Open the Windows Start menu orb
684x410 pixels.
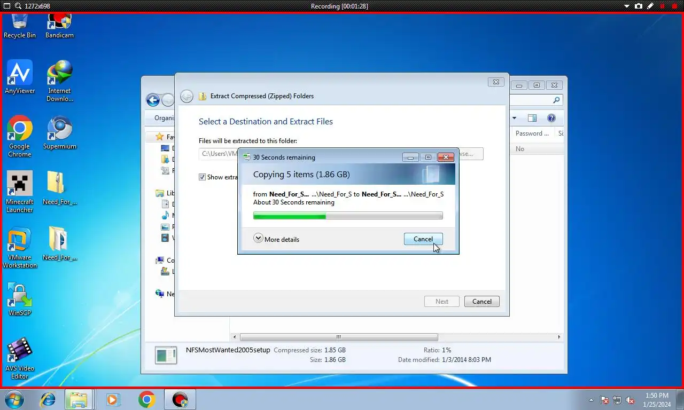click(14, 399)
